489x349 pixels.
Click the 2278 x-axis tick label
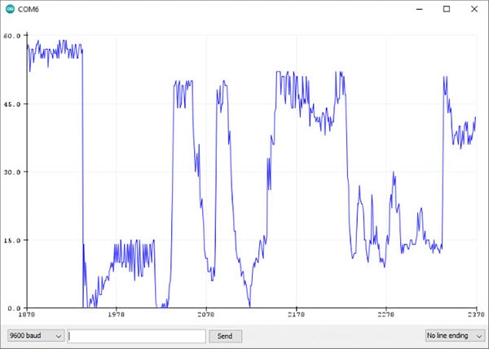385,314
